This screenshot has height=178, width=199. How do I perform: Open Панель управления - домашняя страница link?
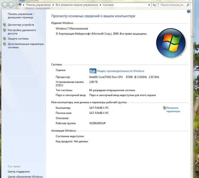[21, 16]
